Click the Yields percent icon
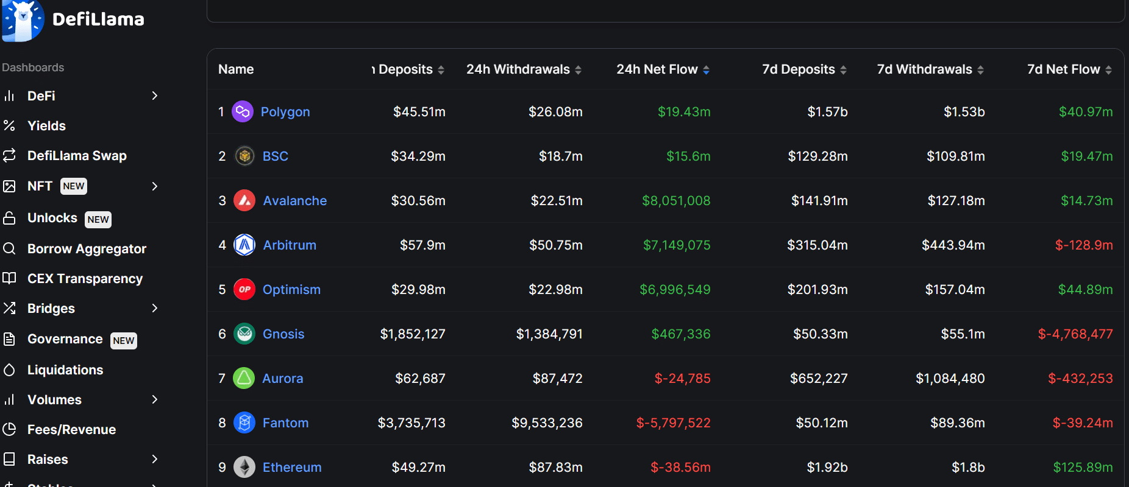 9,125
